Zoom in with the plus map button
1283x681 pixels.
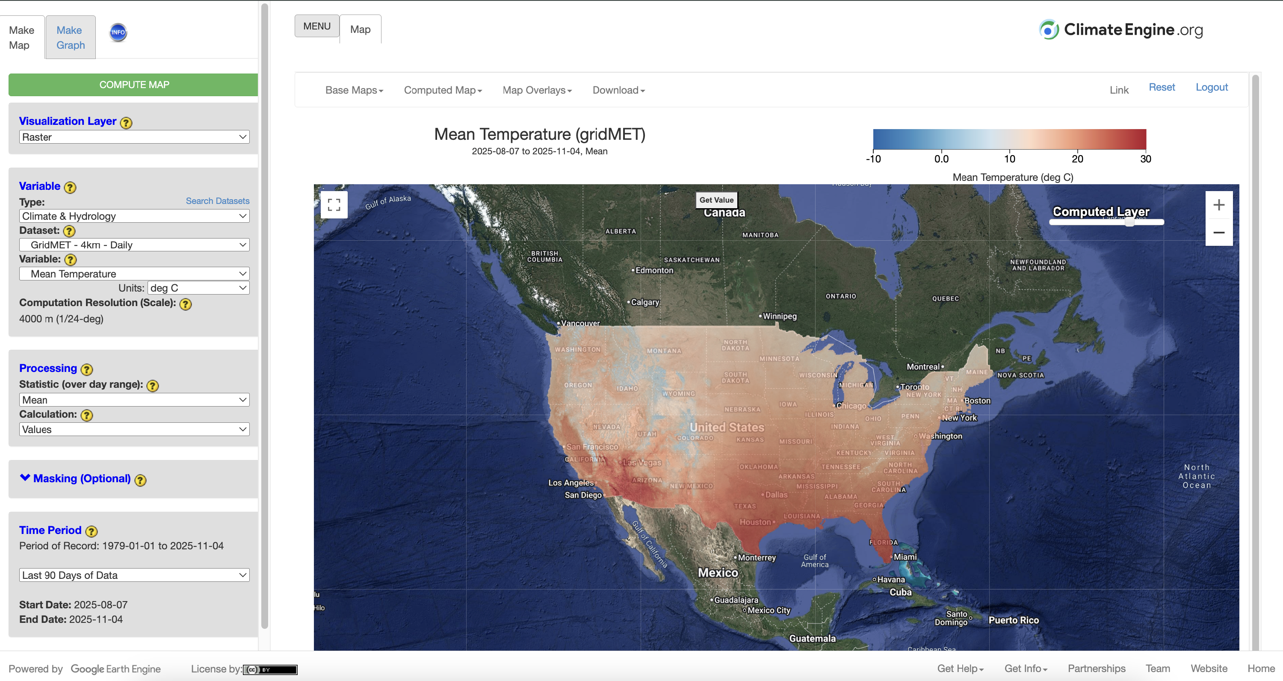pyautogui.click(x=1218, y=205)
